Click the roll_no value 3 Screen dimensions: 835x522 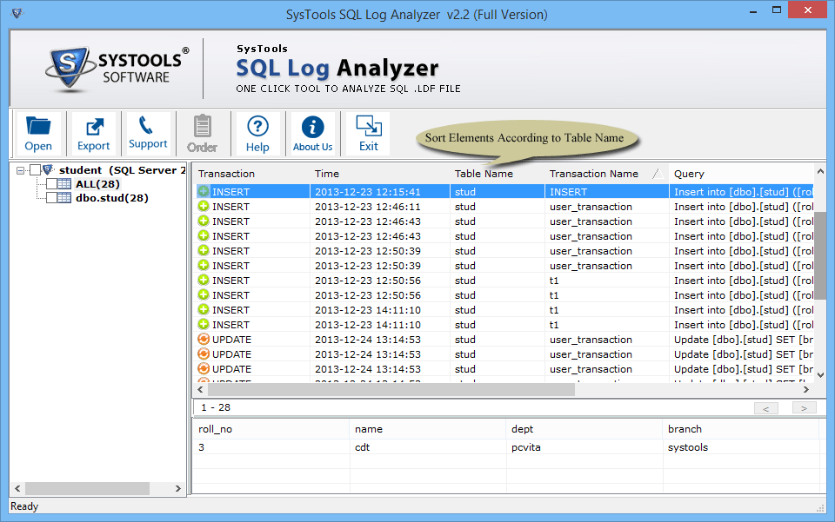coord(201,447)
